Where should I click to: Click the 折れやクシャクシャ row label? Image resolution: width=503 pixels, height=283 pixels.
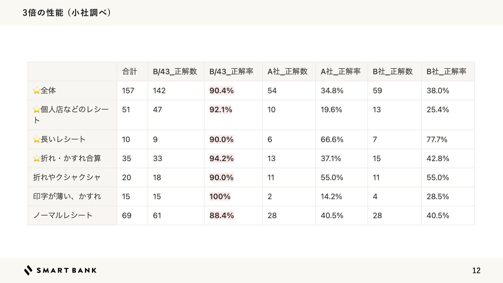pyautogui.click(x=67, y=177)
